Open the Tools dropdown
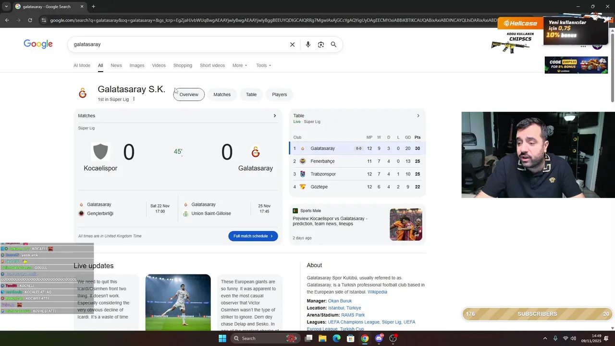 point(263,65)
